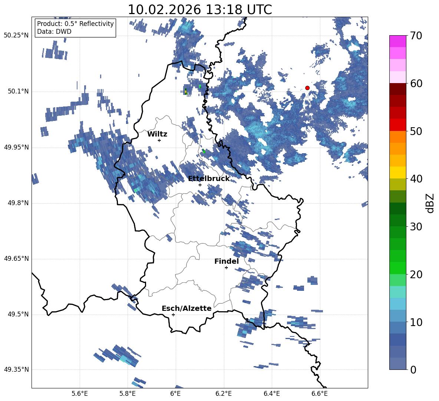Click the yellow colorbar swatch at 40
Viewport: 439px width, 401px height.
(x=398, y=172)
